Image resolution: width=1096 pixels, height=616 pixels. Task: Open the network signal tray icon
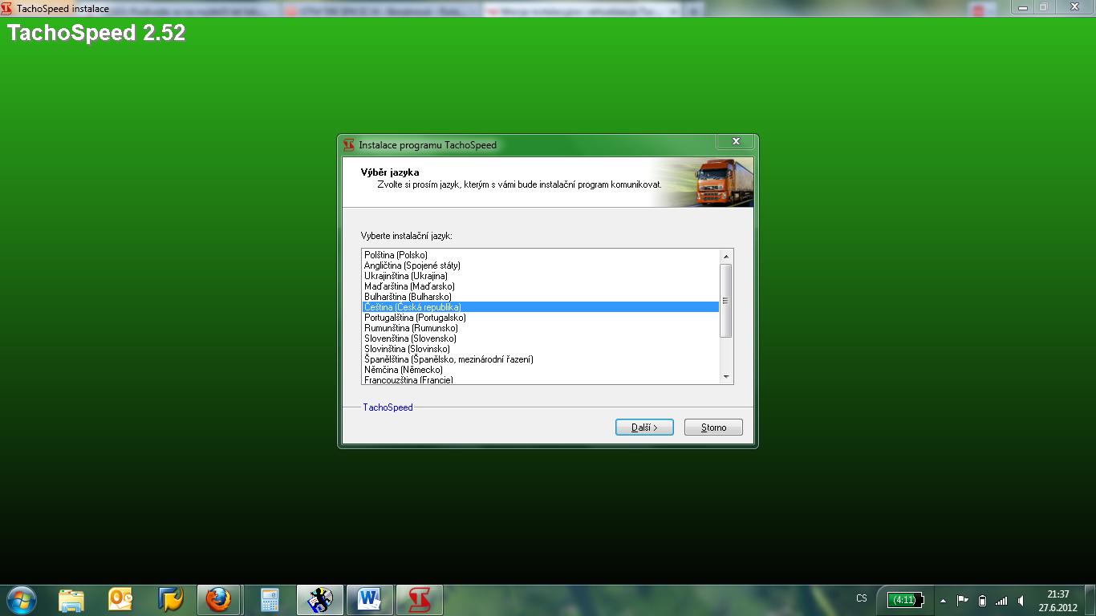pyautogui.click(x=1001, y=600)
